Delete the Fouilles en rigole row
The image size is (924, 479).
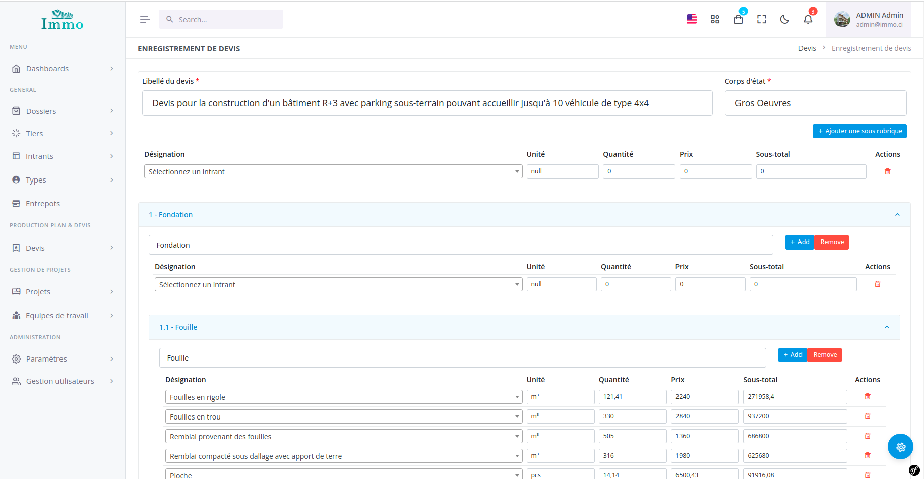coord(867,397)
